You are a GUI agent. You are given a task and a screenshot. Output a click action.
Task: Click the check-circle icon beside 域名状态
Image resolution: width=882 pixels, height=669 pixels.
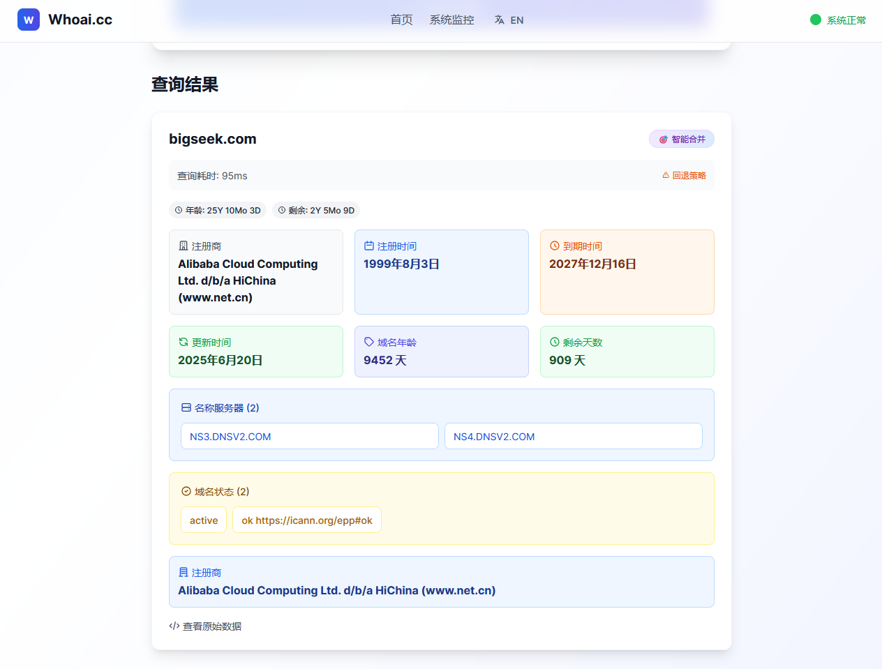[x=186, y=491]
